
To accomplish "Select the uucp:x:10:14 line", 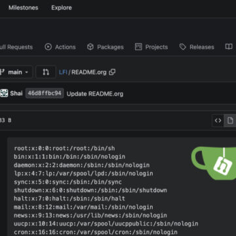I will tap(106, 224).
